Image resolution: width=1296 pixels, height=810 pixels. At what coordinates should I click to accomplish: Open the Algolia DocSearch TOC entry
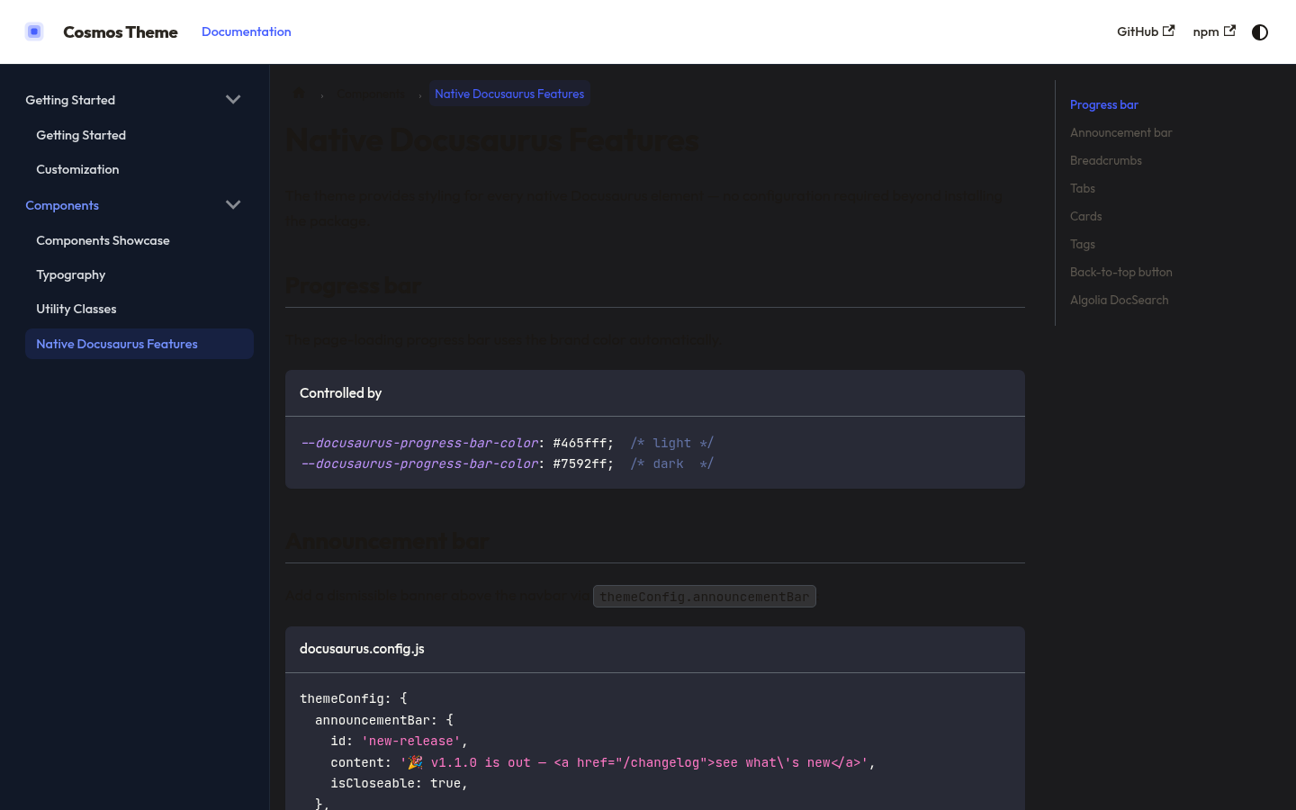click(x=1119, y=300)
